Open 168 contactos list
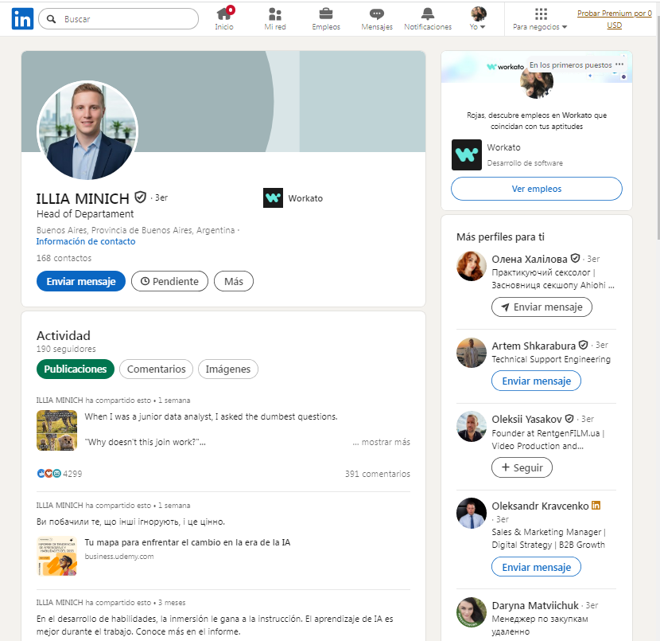Image resolution: width=660 pixels, height=641 pixels. pos(64,258)
